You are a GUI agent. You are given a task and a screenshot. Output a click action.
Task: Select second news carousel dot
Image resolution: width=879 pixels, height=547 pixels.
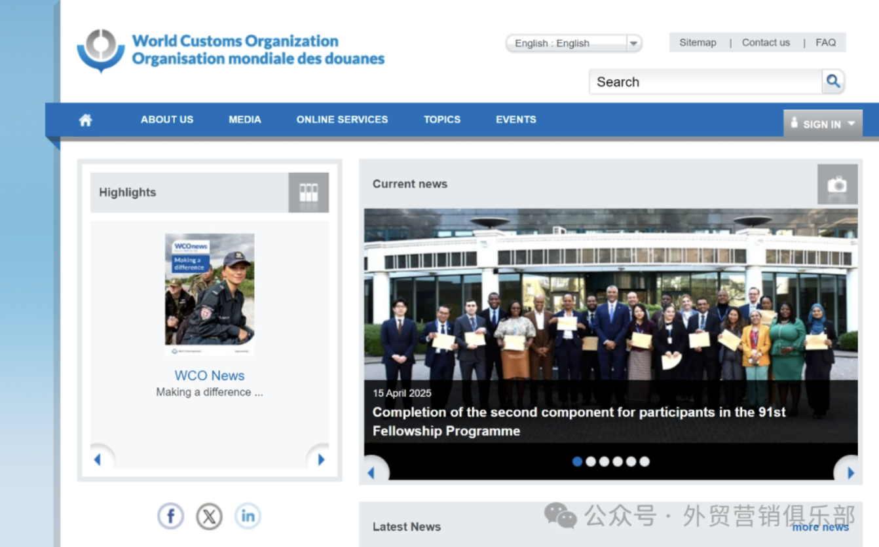[x=591, y=461]
